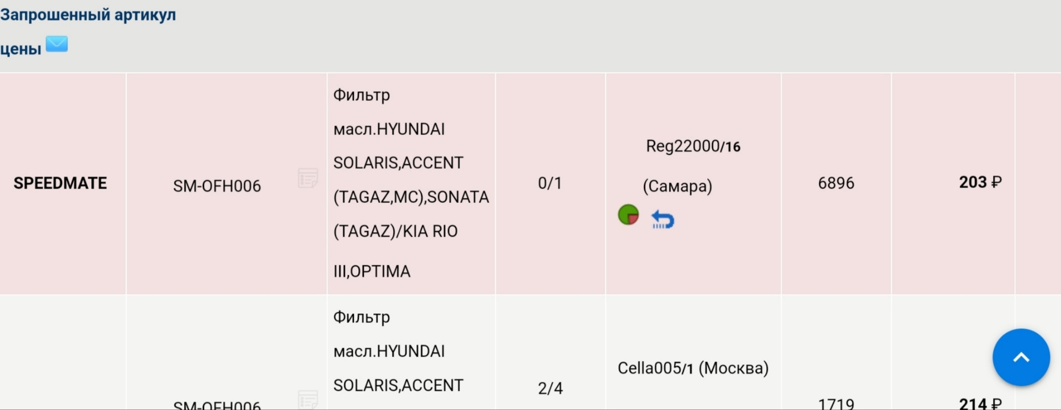Click the Запрошенный артикул heading
Screen dimensions: 1061x410
[x=88, y=15]
